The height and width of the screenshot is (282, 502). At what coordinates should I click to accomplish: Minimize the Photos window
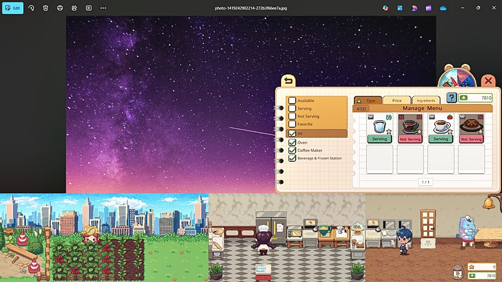point(463,8)
